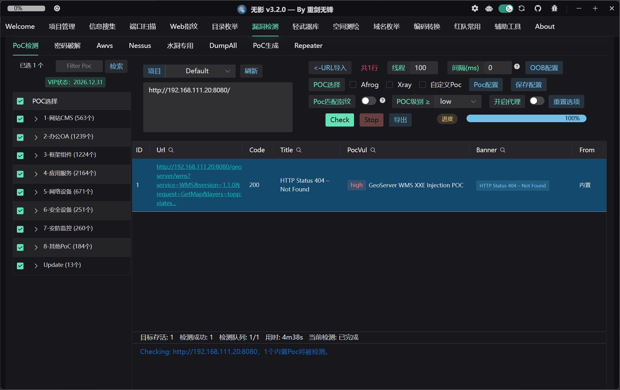Screen dimensions: 620x390
Task: Click search icon in PocVul column header
Action: coord(373,150)
